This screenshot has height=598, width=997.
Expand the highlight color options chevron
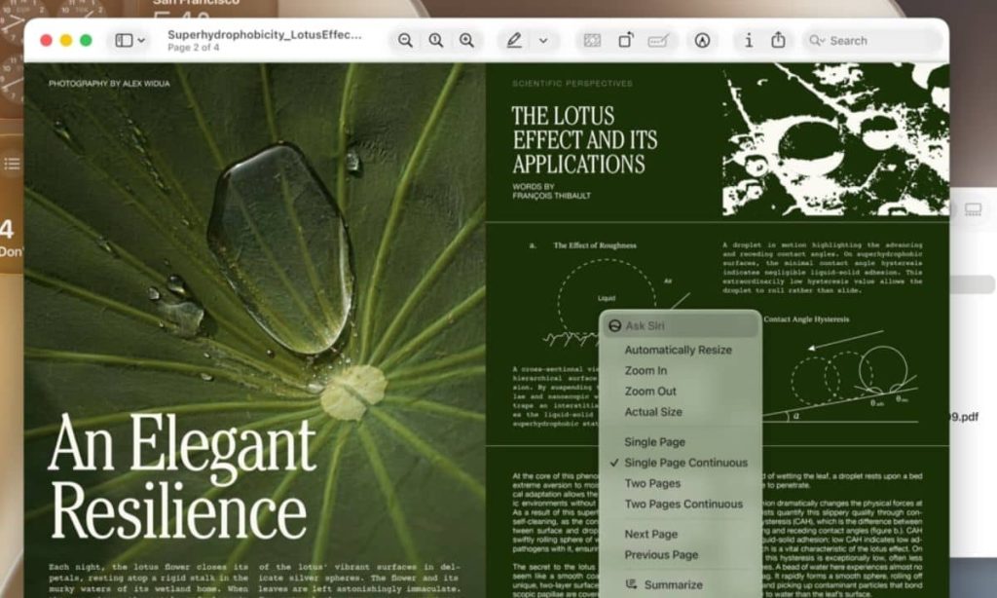tap(543, 40)
